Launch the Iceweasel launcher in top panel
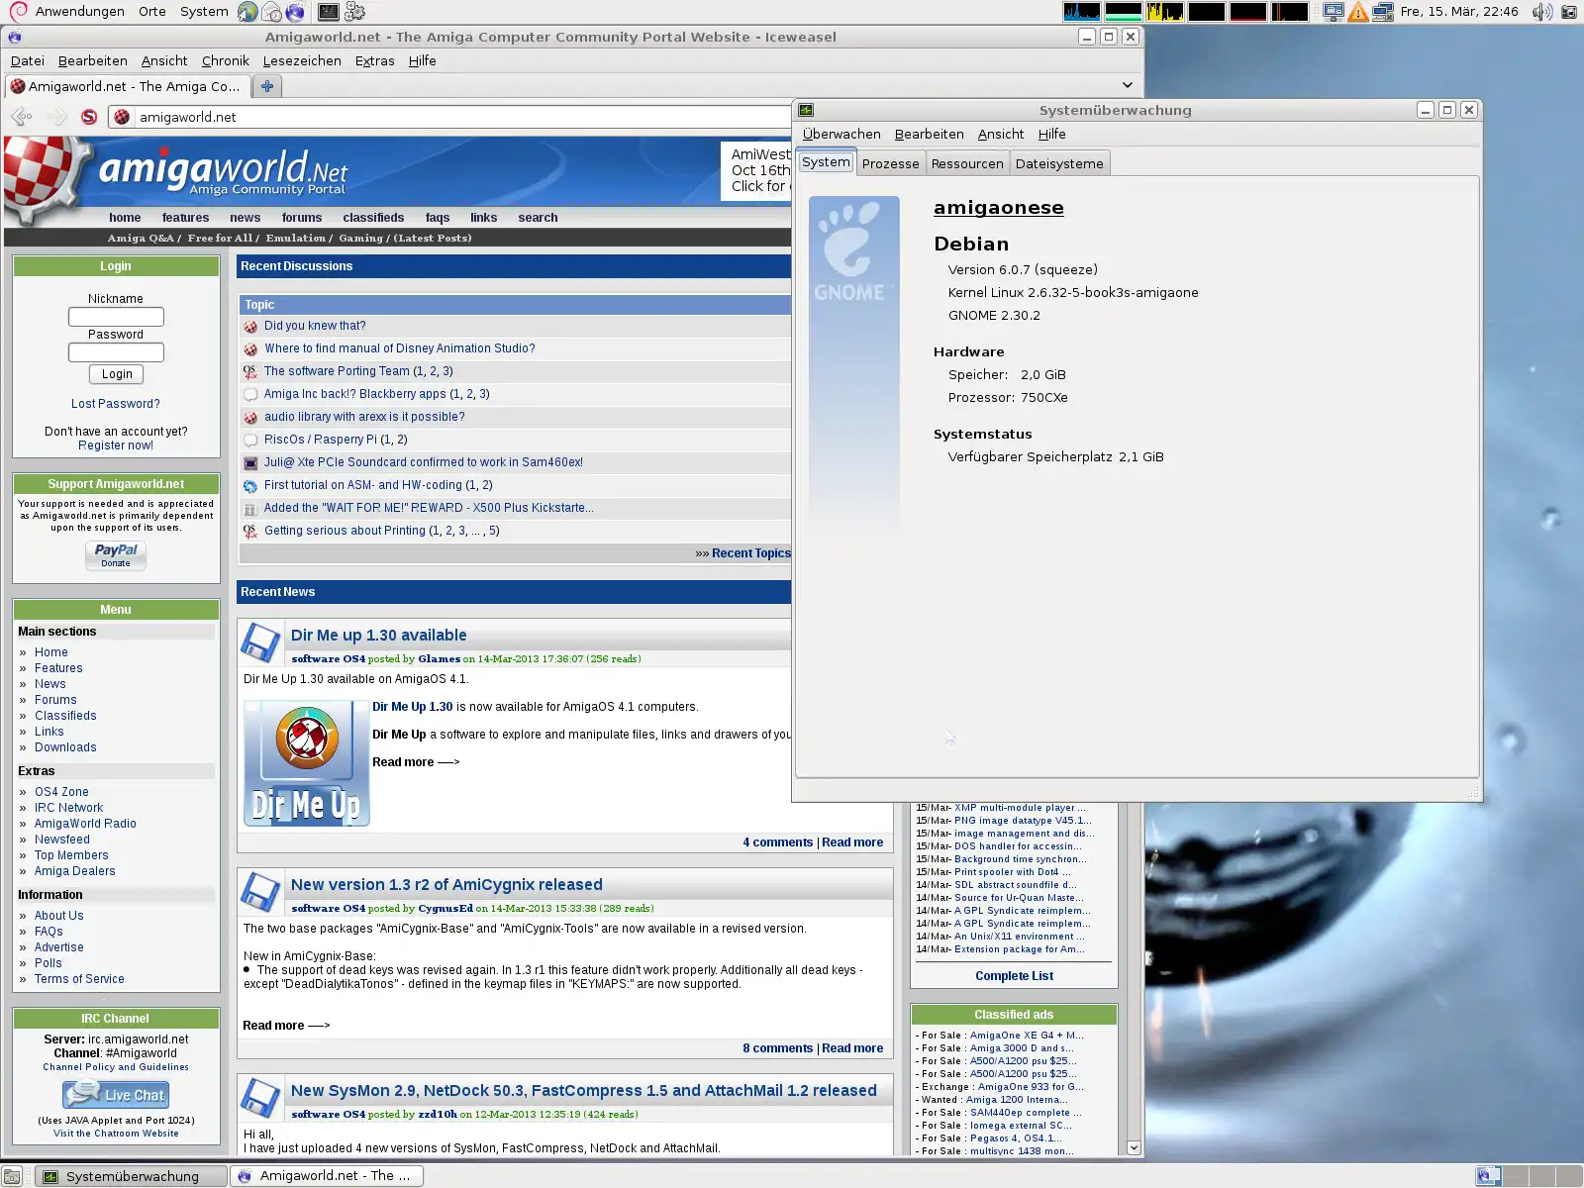The width and height of the screenshot is (1584, 1188). 295,12
